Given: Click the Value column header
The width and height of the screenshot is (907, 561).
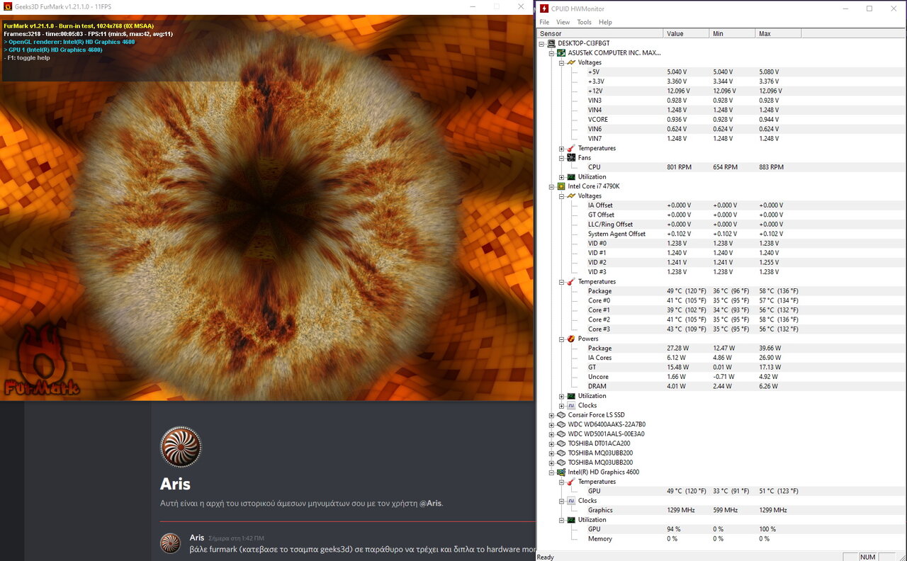Looking at the screenshot, I should coord(686,33).
